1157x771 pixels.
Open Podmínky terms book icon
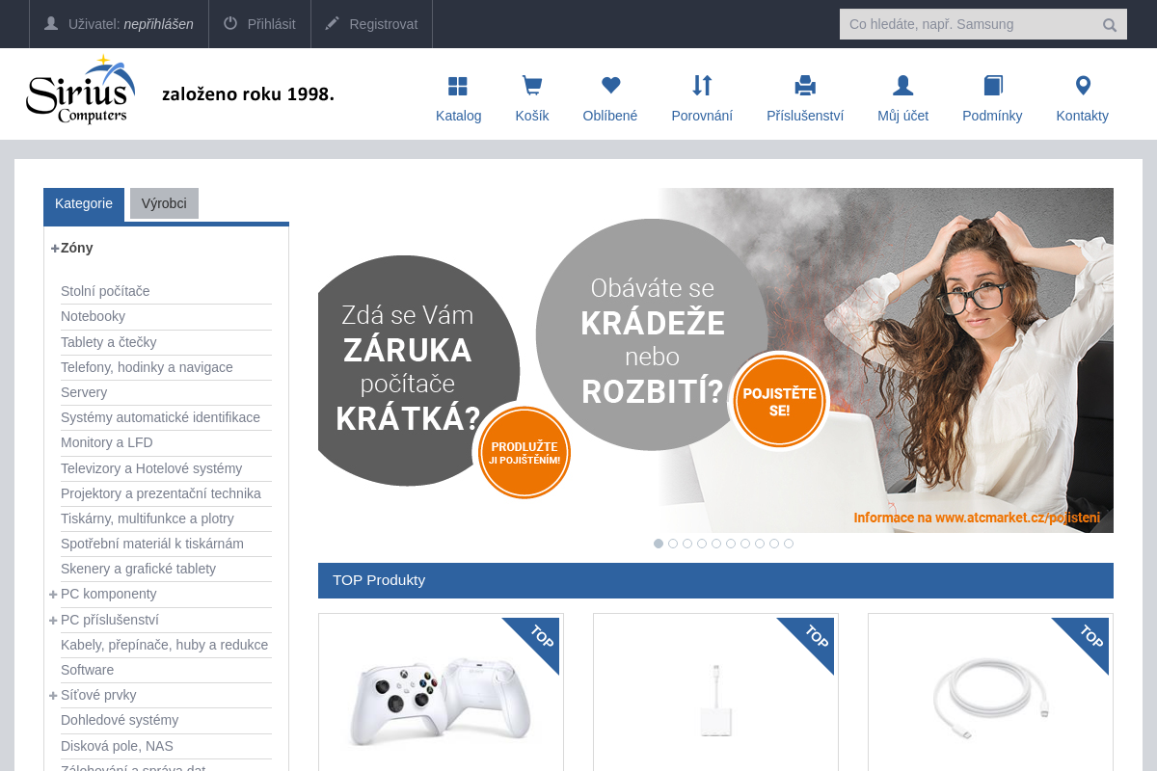pyautogui.click(x=992, y=85)
